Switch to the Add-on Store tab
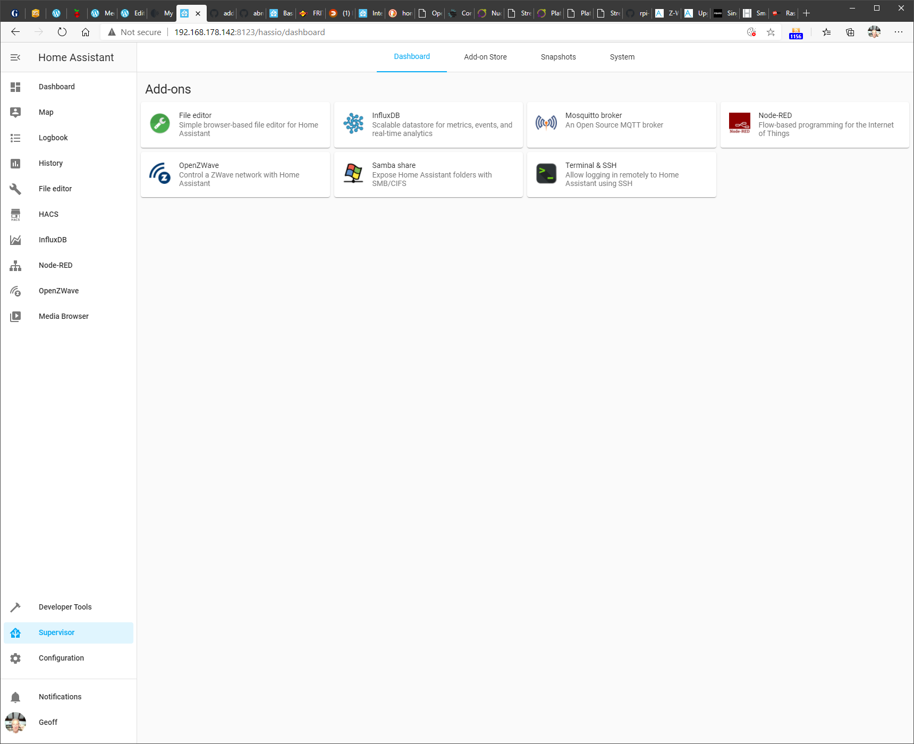 coord(485,57)
